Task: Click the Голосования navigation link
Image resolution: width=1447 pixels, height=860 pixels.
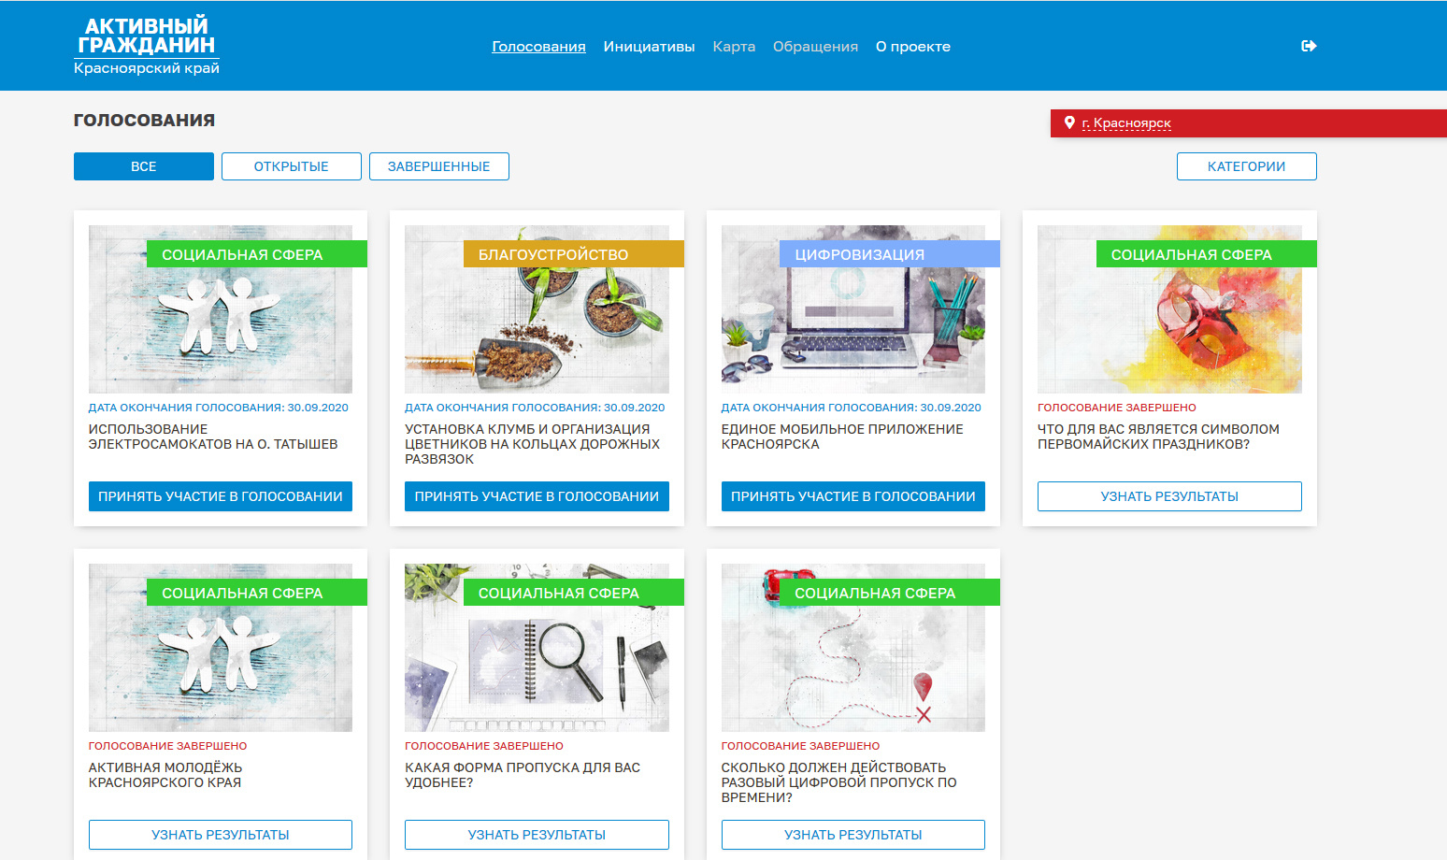Action: tap(538, 47)
